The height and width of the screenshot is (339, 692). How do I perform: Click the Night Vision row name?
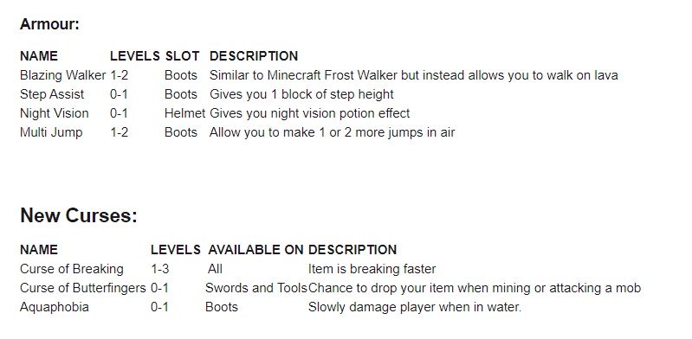pyautogui.click(x=55, y=113)
